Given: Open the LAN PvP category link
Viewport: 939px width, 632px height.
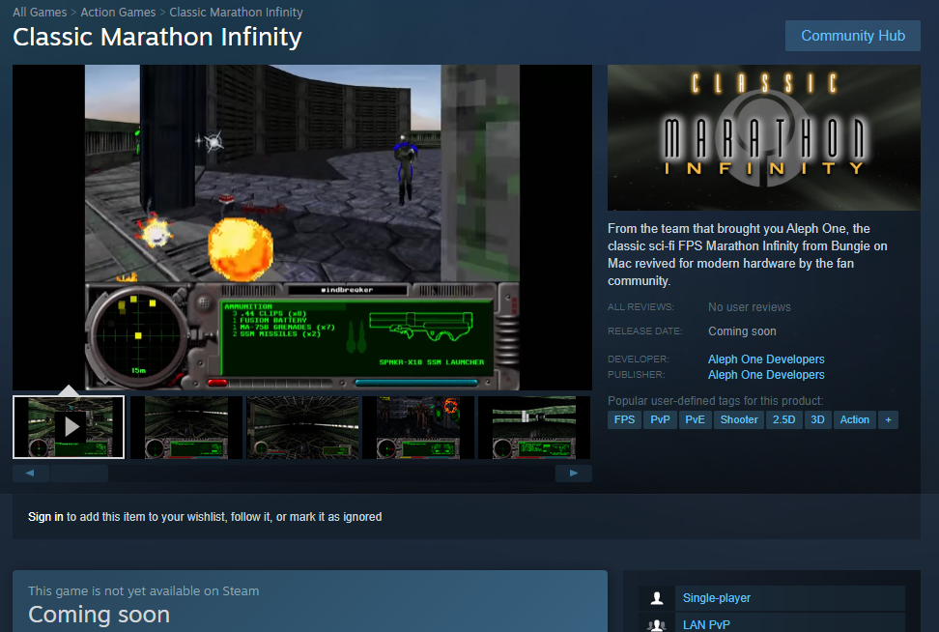Looking at the screenshot, I should [706, 625].
